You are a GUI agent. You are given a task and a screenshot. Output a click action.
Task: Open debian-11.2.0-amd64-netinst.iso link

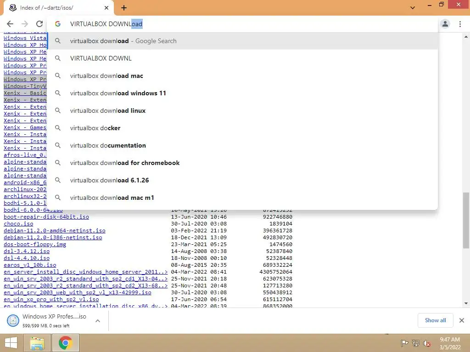(55, 231)
